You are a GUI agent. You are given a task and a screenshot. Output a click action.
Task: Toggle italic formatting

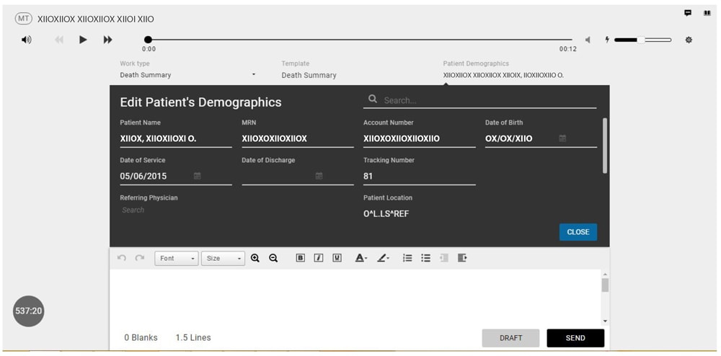(x=319, y=258)
